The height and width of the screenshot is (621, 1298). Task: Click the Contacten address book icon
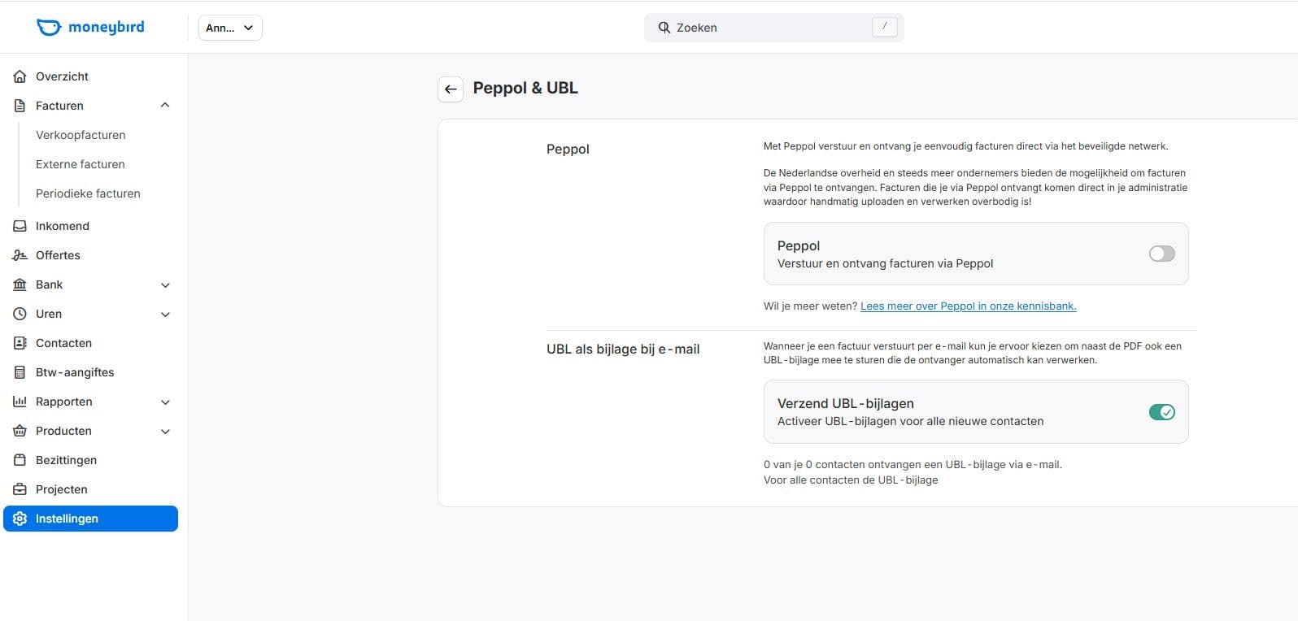(x=20, y=343)
